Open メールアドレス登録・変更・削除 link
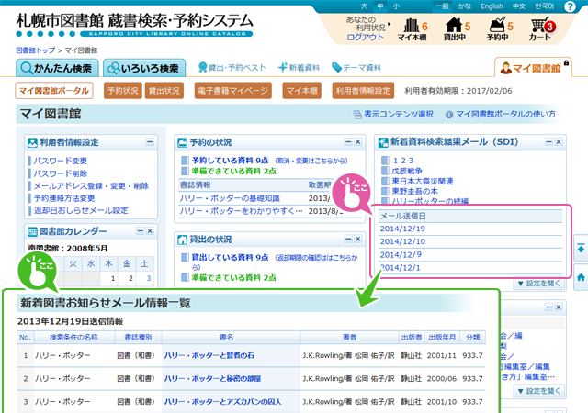 coord(91,186)
